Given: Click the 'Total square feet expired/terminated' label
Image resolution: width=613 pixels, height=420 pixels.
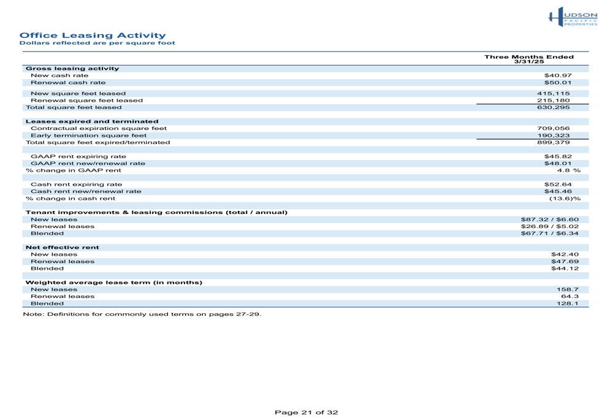Looking at the screenshot, I should [97, 142].
